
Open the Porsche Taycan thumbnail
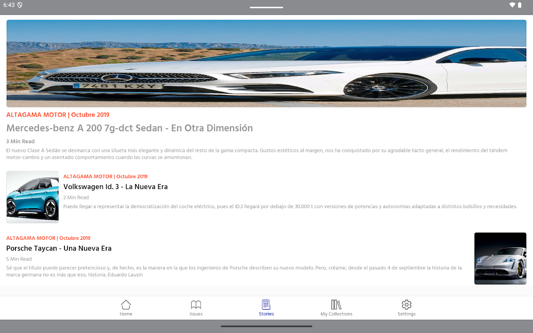click(x=500, y=258)
